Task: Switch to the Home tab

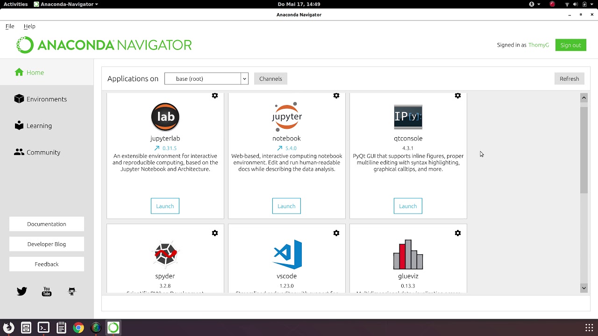Action: point(47,72)
